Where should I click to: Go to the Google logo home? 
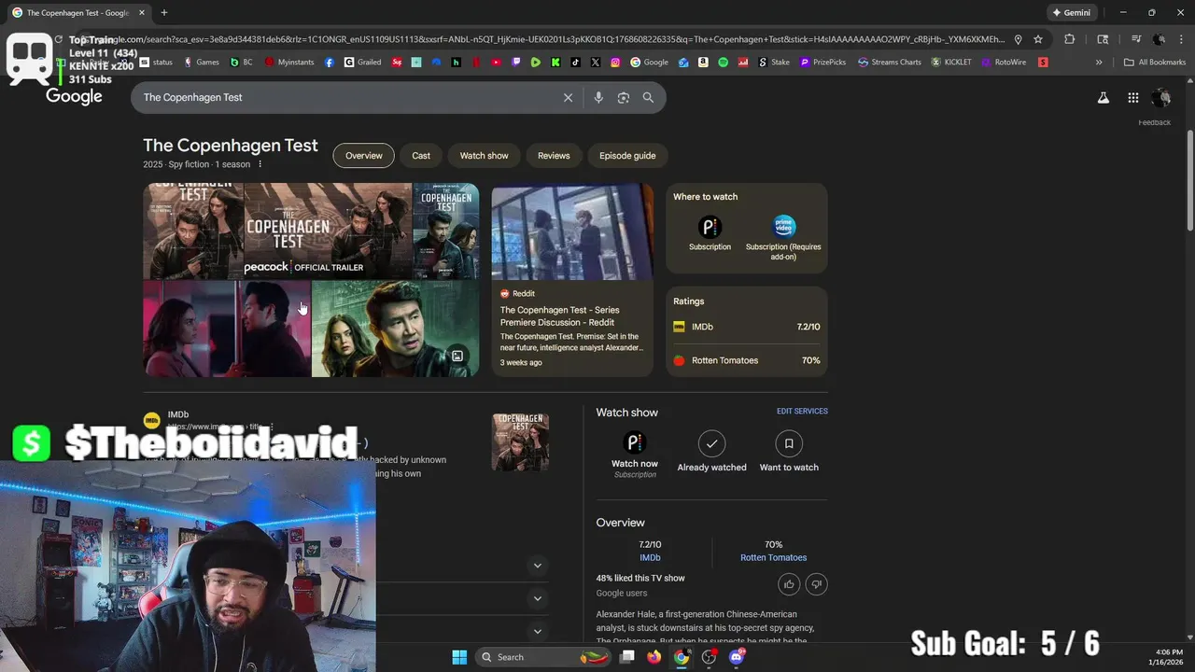(74, 95)
